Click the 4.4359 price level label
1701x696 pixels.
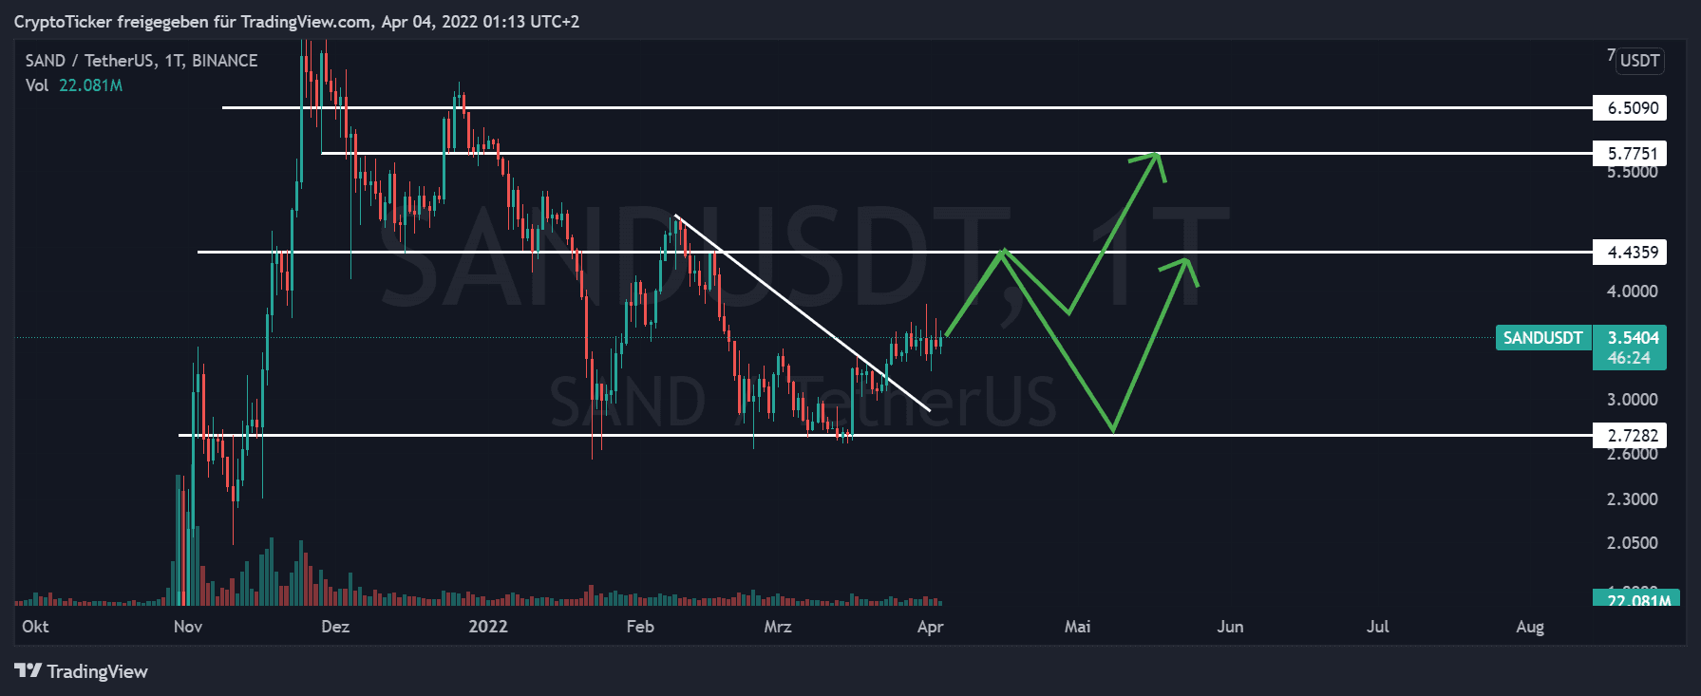tap(1632, 253)
